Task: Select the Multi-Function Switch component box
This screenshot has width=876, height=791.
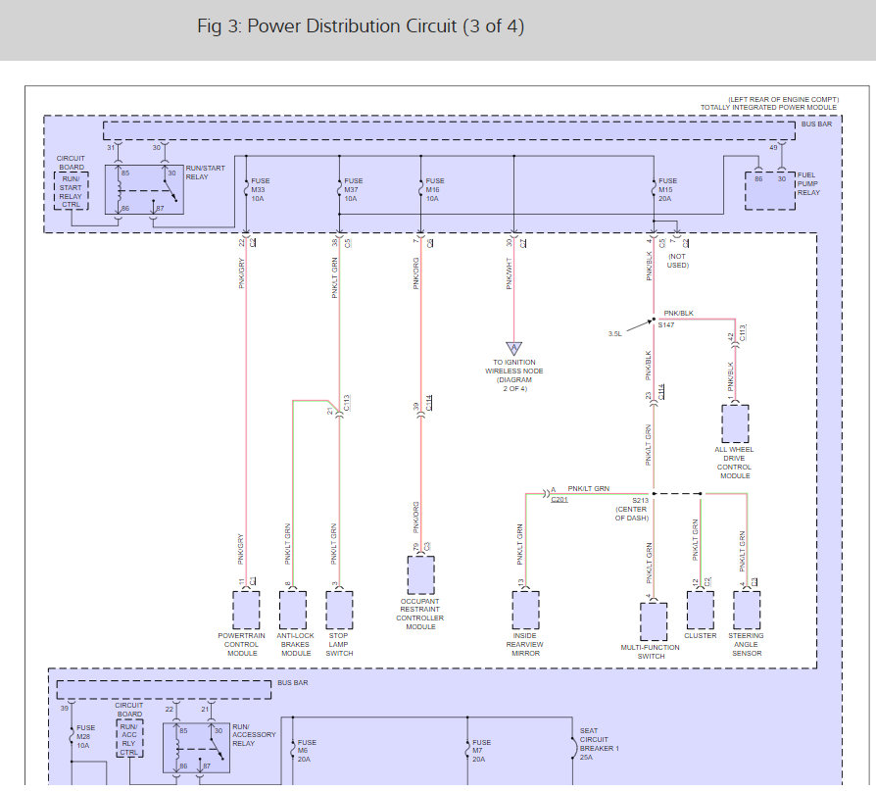Action: tap(654, 621)
